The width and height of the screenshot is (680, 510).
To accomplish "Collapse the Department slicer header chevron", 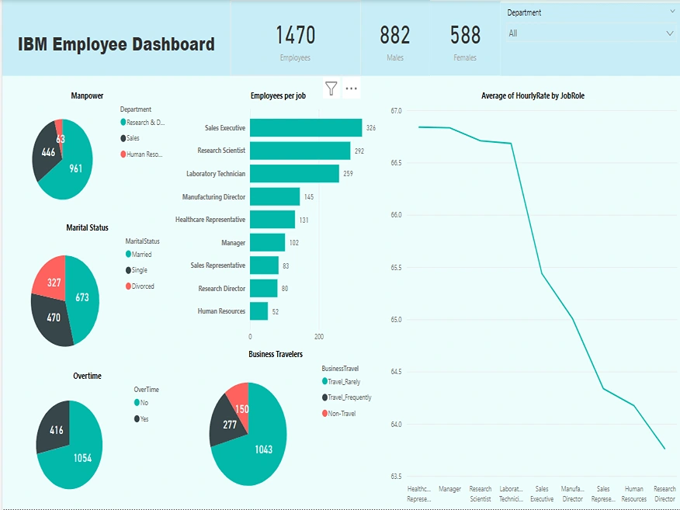I will [673, 12].
